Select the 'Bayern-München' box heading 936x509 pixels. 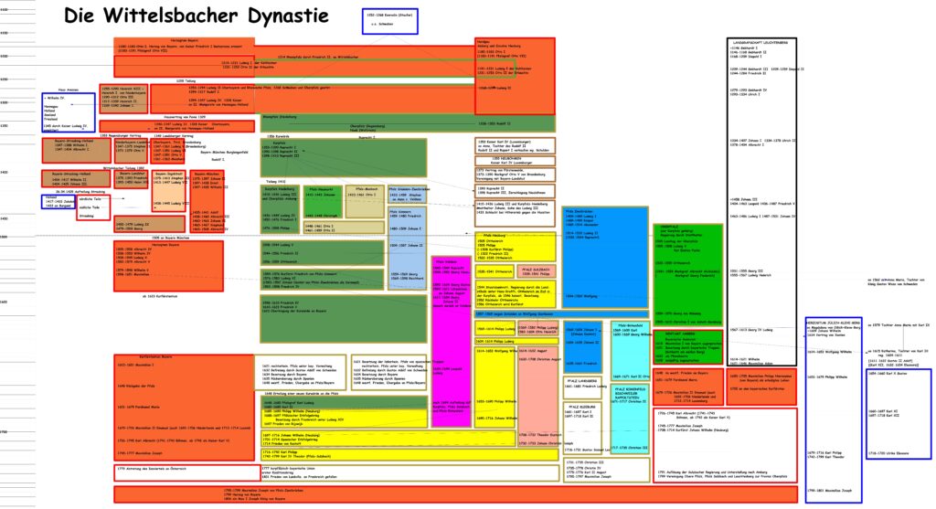pos(207,174)
